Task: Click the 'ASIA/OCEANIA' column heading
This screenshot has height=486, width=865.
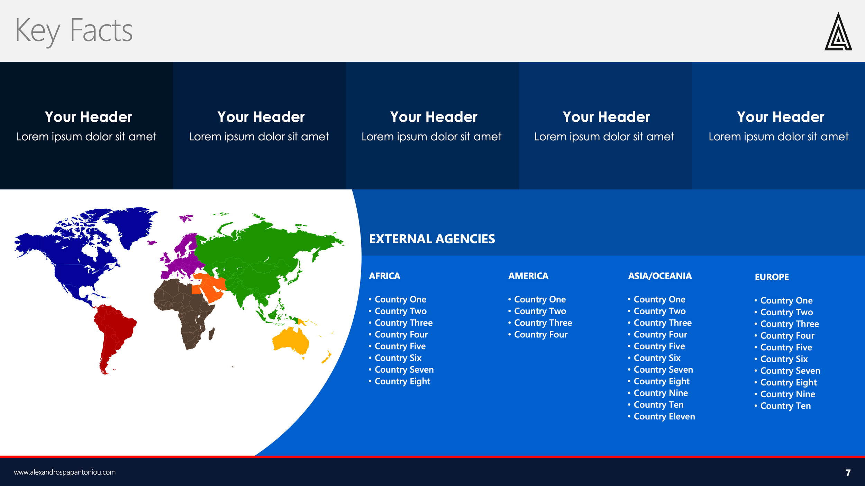Action: 660,276
